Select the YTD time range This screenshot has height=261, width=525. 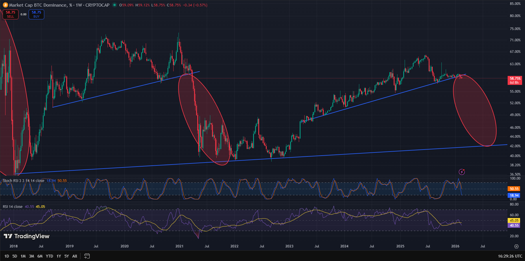click(x=49, y=256)
